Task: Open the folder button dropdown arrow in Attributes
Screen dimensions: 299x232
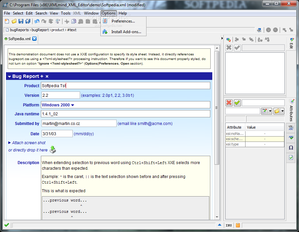Action: [x=282, y=111]
